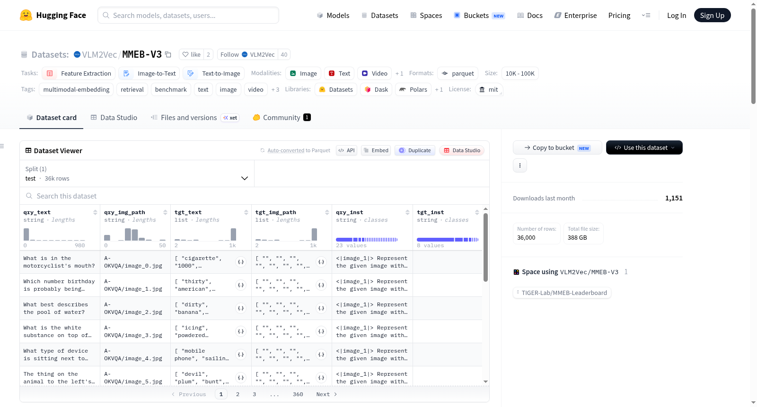Open the Split test dropdown

(137, 173)
